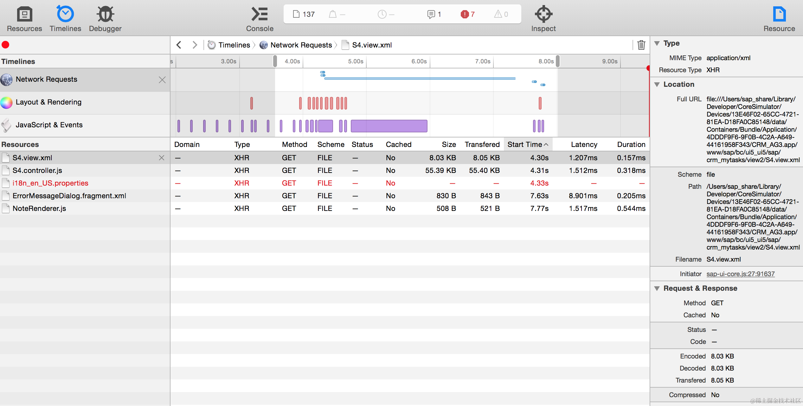The image size is (803, 406).
Task: Stop recording with red record button
Action: pyautogui.click(x=5, y=45)
